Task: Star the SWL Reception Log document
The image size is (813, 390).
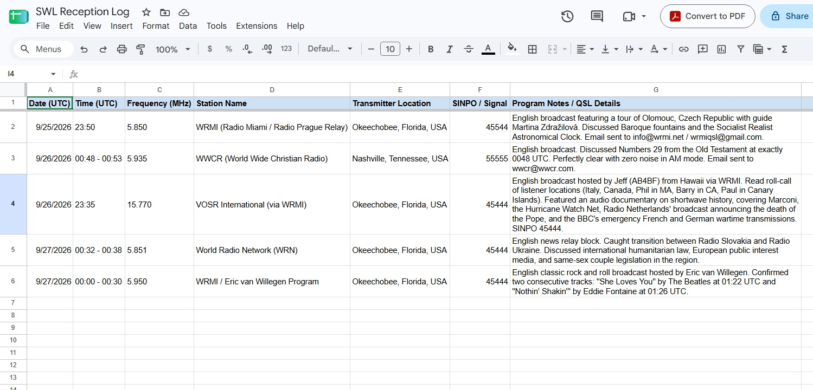Action: (x=146, y=12)
